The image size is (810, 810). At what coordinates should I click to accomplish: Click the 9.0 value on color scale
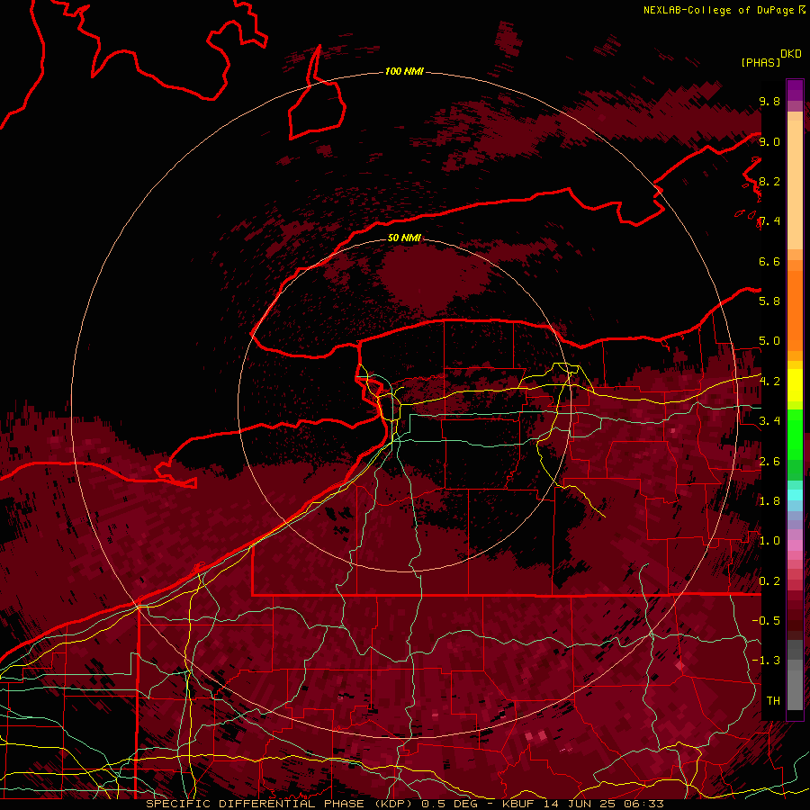click(x=769, y=141)
